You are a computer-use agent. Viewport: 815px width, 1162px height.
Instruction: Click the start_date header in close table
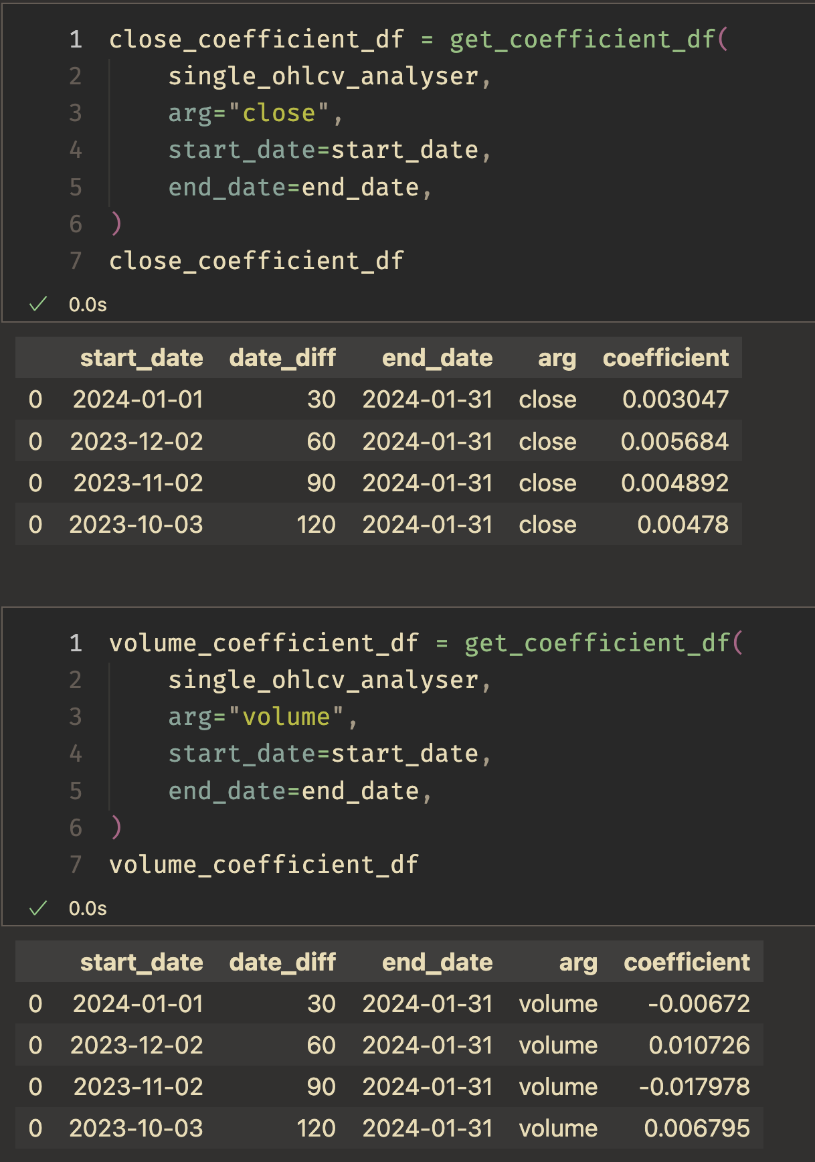pos(141,358)
